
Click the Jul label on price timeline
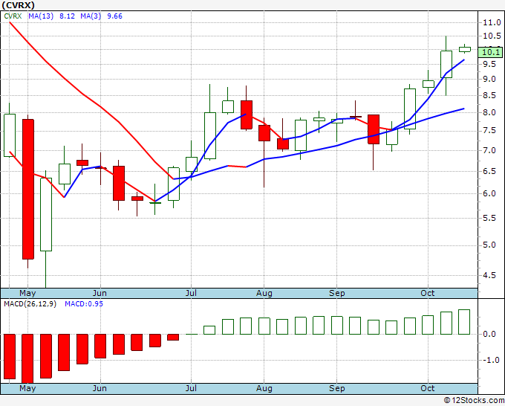click(191, 293)
